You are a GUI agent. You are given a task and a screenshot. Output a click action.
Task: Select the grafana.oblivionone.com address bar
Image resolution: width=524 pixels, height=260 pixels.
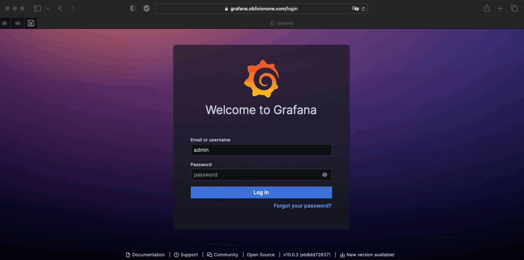pos(261,8)
